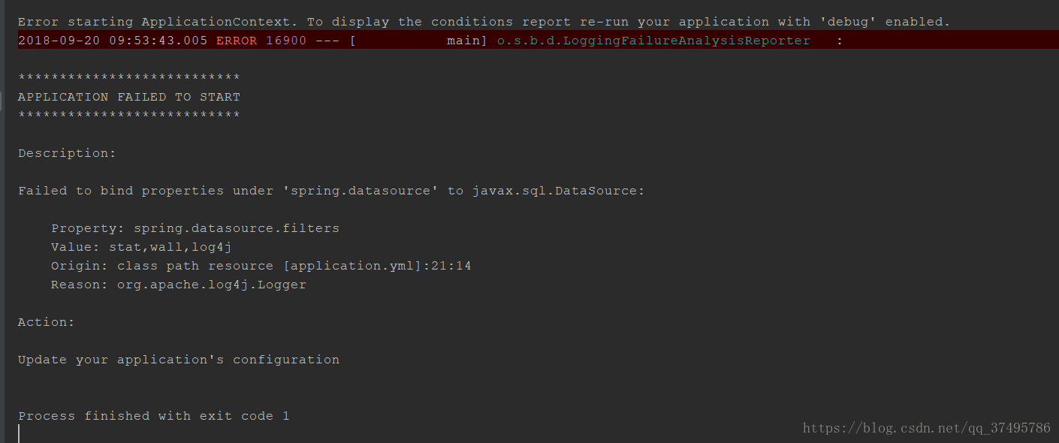Click the 'Origin: class path resource' line
This screenshot has width=1059, height=443.
pyautogui.click(x=261, y=266)
